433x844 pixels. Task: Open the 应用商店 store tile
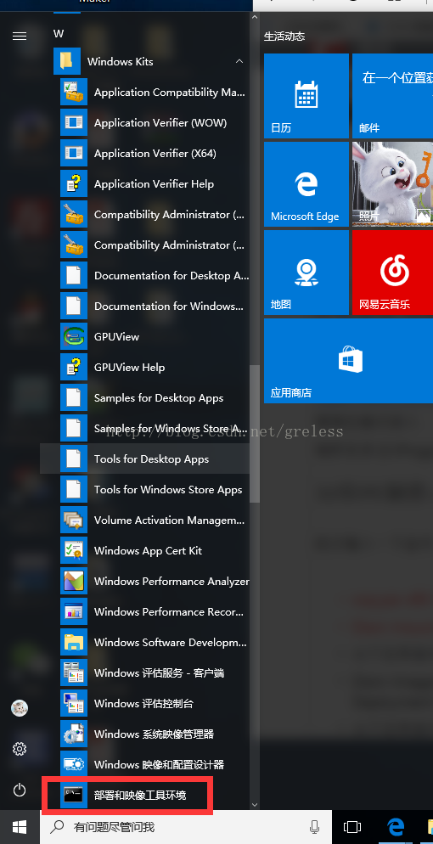349,361
